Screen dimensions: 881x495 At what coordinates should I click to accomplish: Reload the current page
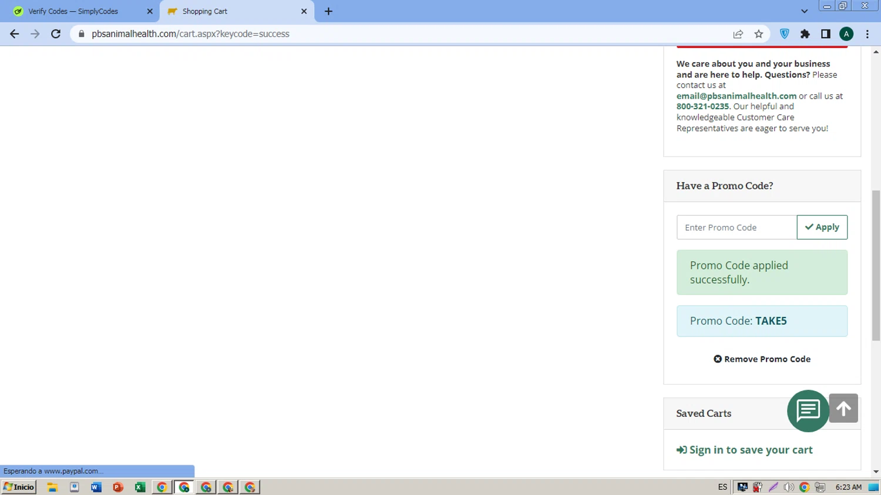(x=56, y=34)
